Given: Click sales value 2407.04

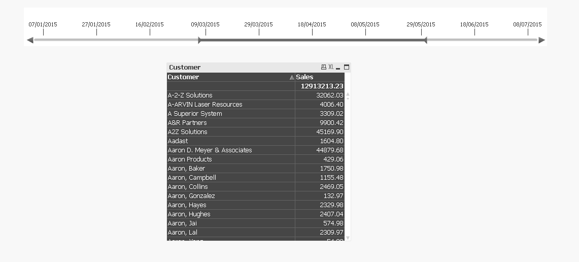Looking at the screenshot, I should pos(320,214).
